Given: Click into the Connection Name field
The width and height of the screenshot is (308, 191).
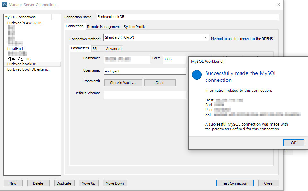Looking at the screenshot, I should [188, 17].
